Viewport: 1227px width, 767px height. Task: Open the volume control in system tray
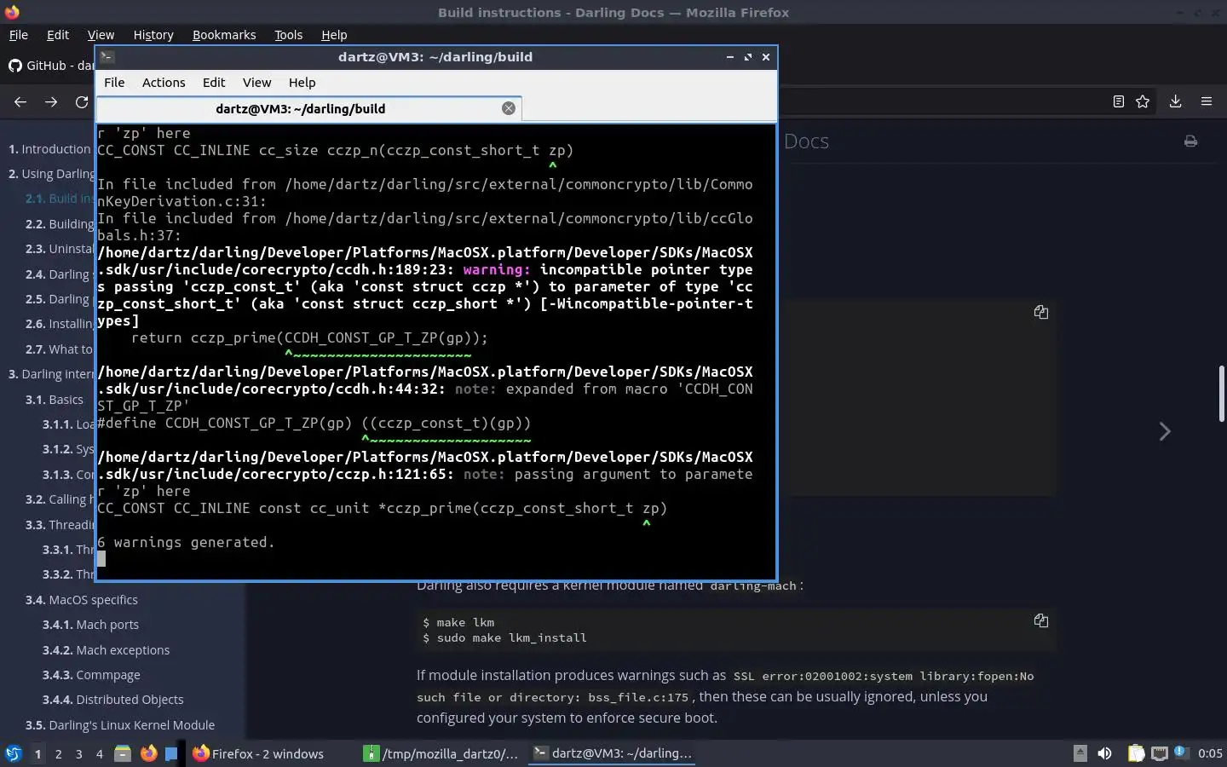point(1104,753)
